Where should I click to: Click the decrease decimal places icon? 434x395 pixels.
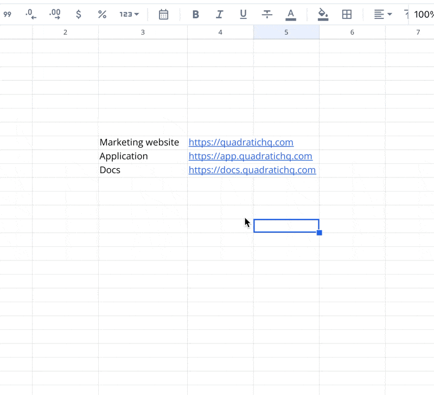(31, 14)
